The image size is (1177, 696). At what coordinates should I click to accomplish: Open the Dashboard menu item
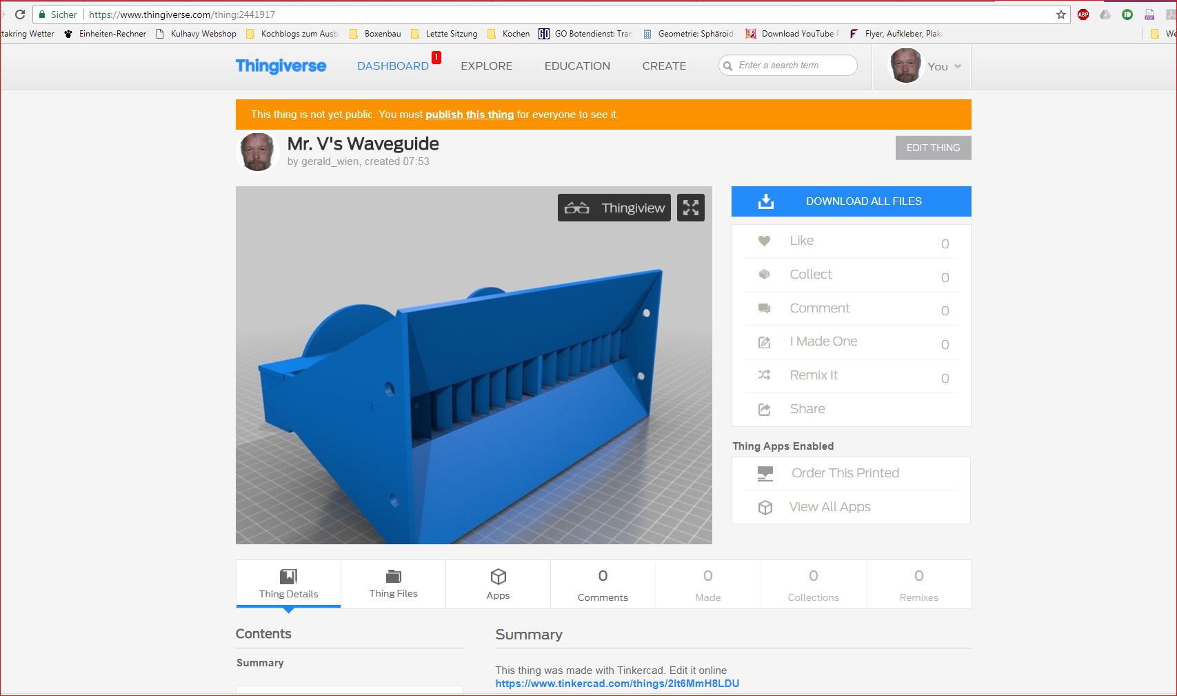(x=393, y=66)
